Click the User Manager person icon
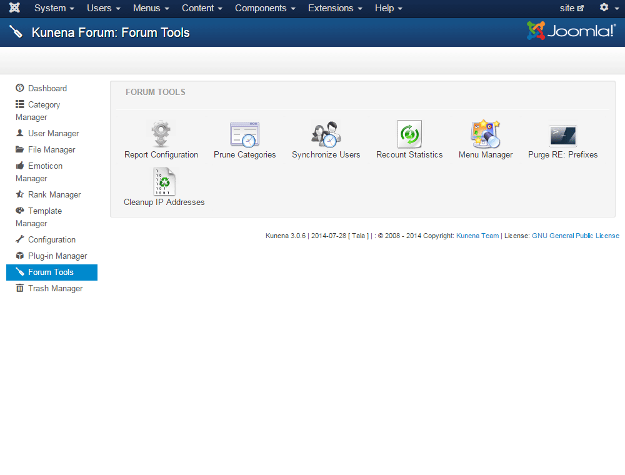 (x=19, y=133)
